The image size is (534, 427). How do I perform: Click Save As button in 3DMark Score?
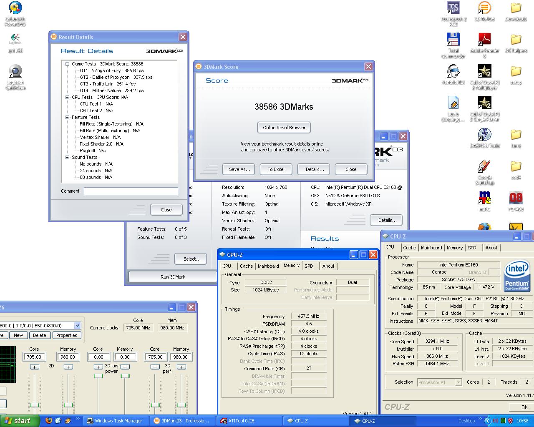(x=239, y=169)
